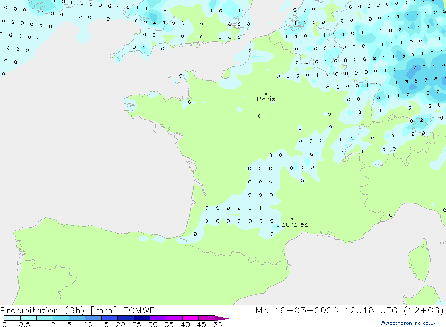Image resolution: width=446 pixels, height=327 pixels.
Task: Click the 45–50 mm legend color swatch
Action: (207, 318)
